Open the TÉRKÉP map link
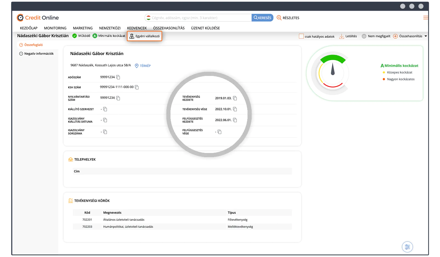The height and width of the screenshot is (257, 440). (143, 66)
